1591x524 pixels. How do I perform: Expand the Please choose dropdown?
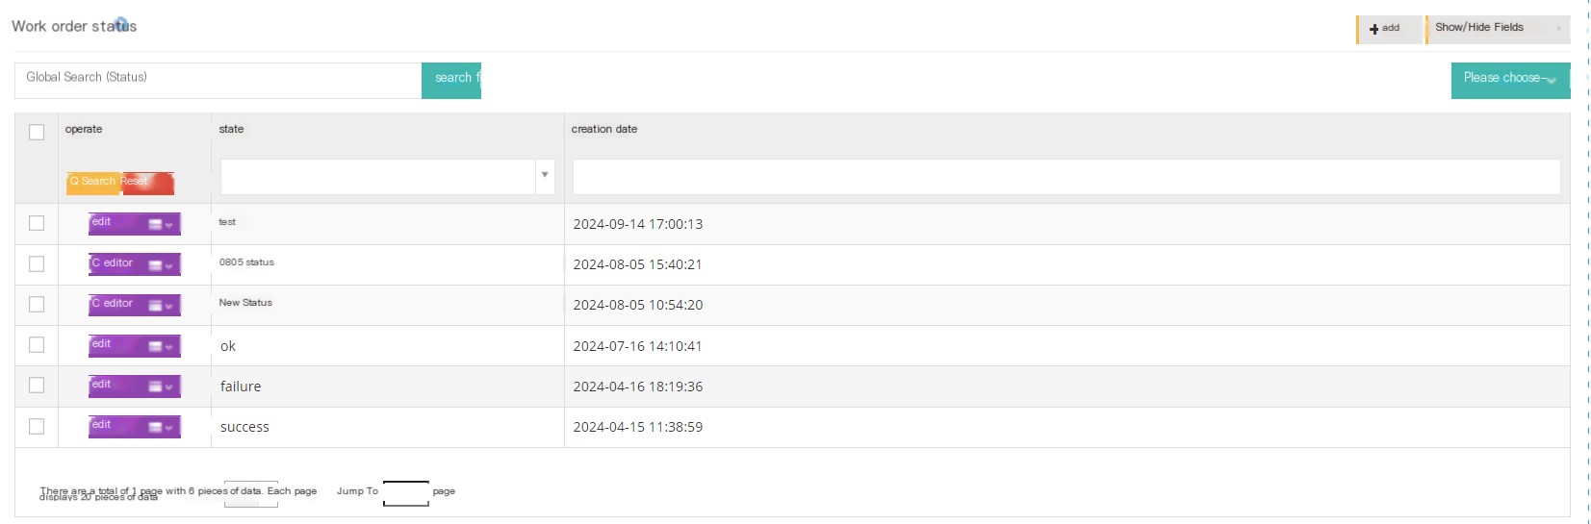click(x=1510, y=80)
